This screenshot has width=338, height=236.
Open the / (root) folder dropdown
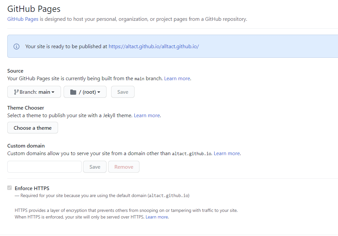point(85,92)
